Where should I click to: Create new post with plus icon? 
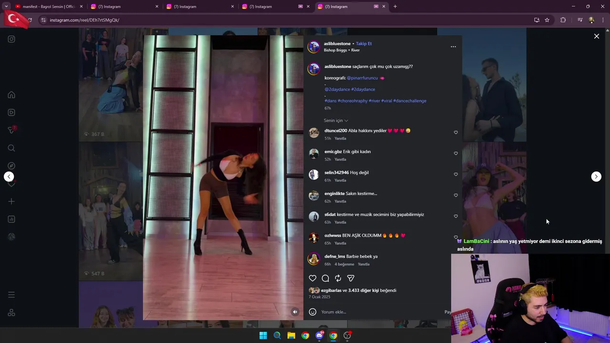(11, 202)
